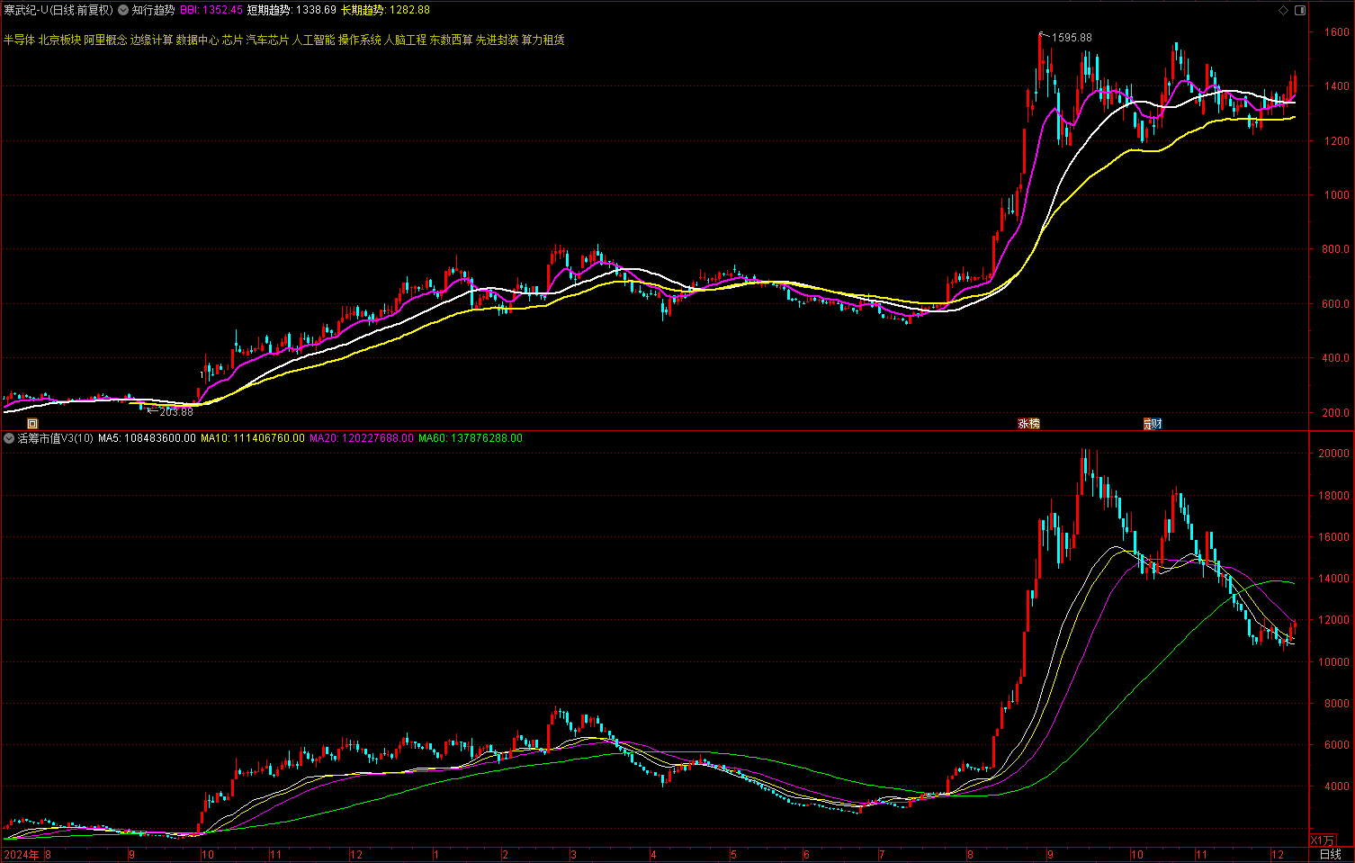Expand the 活筹市值V3 indicator dropdown arrow
Screen dimensions: 1355x863
click(x=9, y=438)
